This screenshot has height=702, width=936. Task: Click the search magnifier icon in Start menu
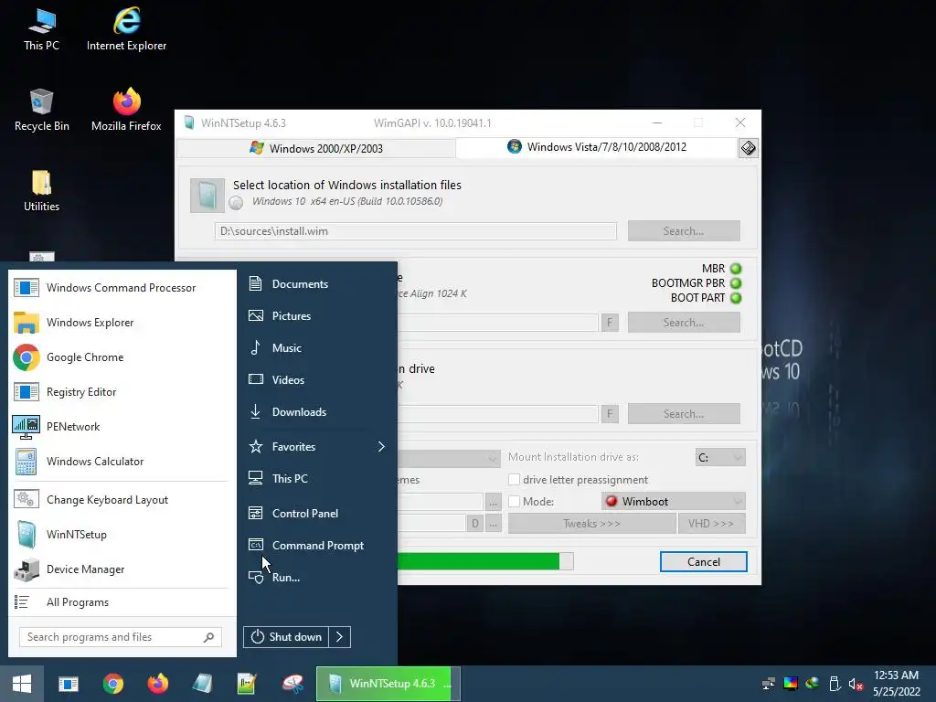coord(208,637)
